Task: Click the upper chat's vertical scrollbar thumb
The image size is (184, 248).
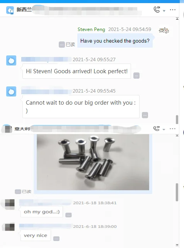Action: (177, 120)
